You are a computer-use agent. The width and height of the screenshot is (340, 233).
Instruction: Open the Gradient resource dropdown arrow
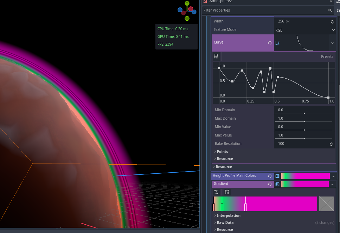coord(332,184)
